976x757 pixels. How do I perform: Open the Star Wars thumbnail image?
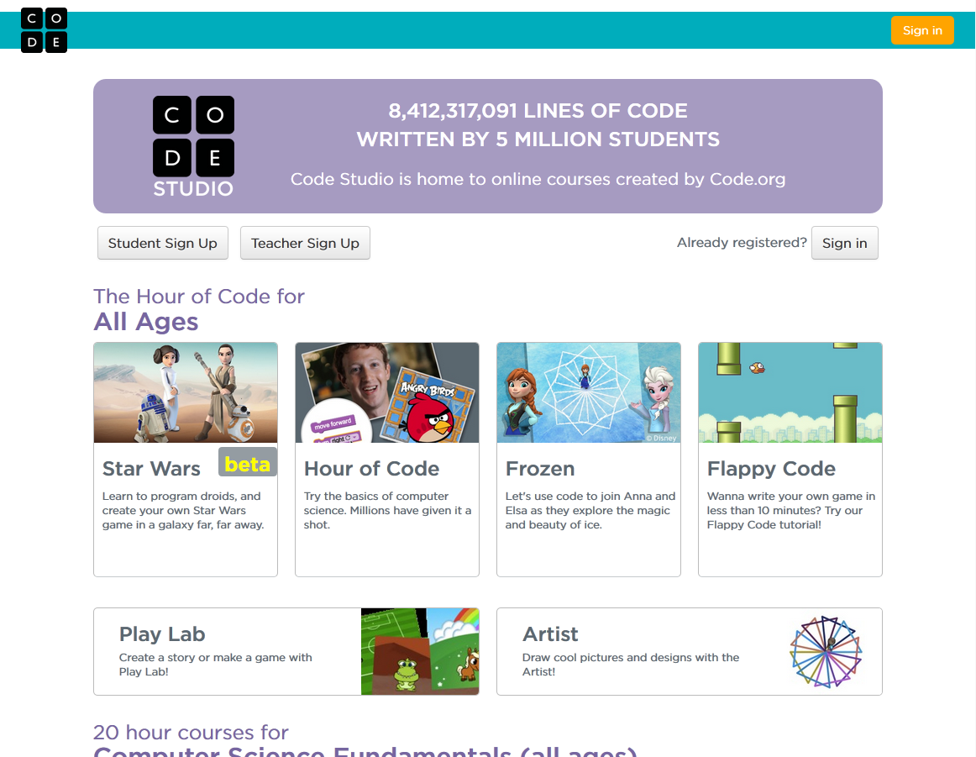point(186,393)
